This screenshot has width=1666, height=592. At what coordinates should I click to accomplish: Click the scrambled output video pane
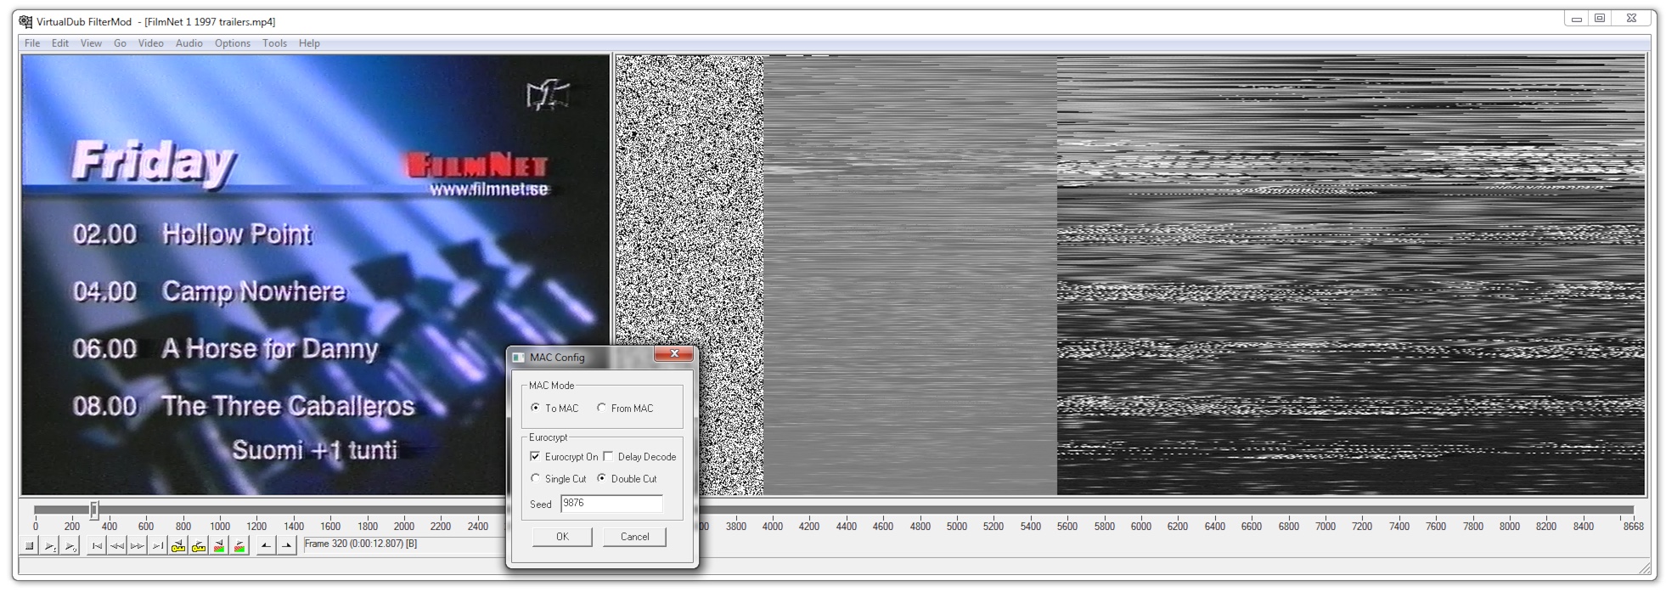(x=1130, y=274)
